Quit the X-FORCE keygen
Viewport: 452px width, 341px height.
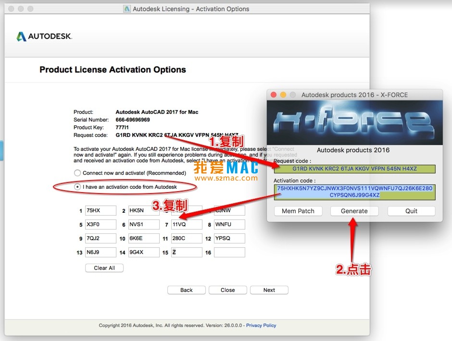(x=411, y=211)
